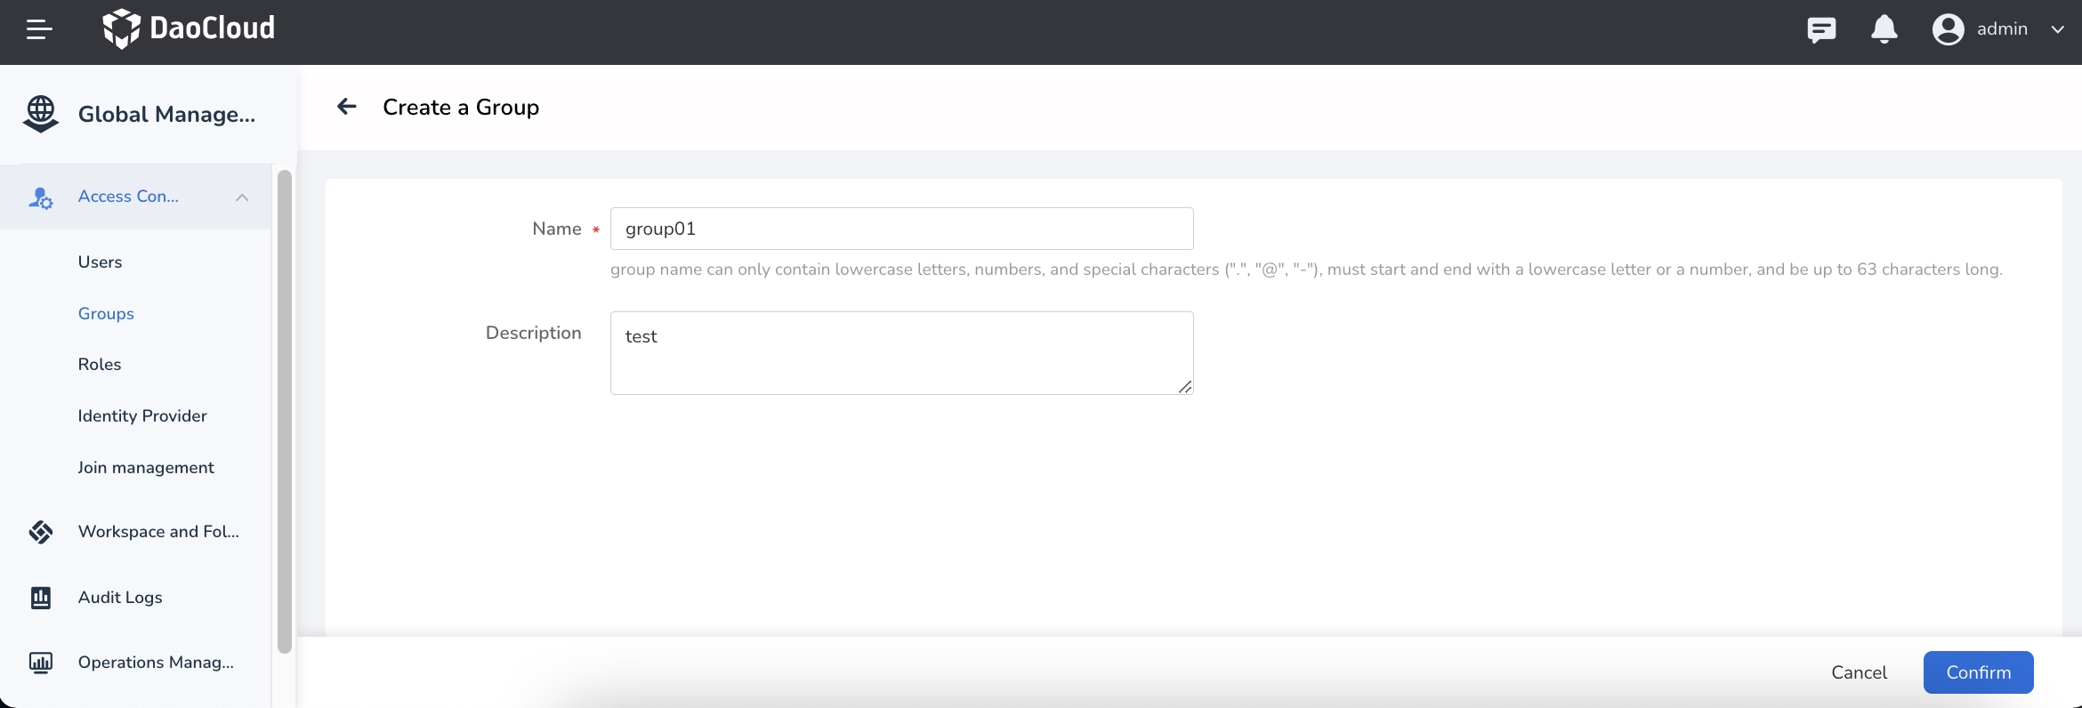Open Identity Provider in the sidebar
Viewport: 2082px width, 708px height.
point(142,416)
